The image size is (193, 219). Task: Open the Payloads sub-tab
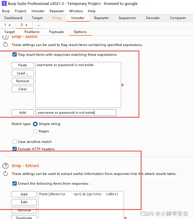57,32
